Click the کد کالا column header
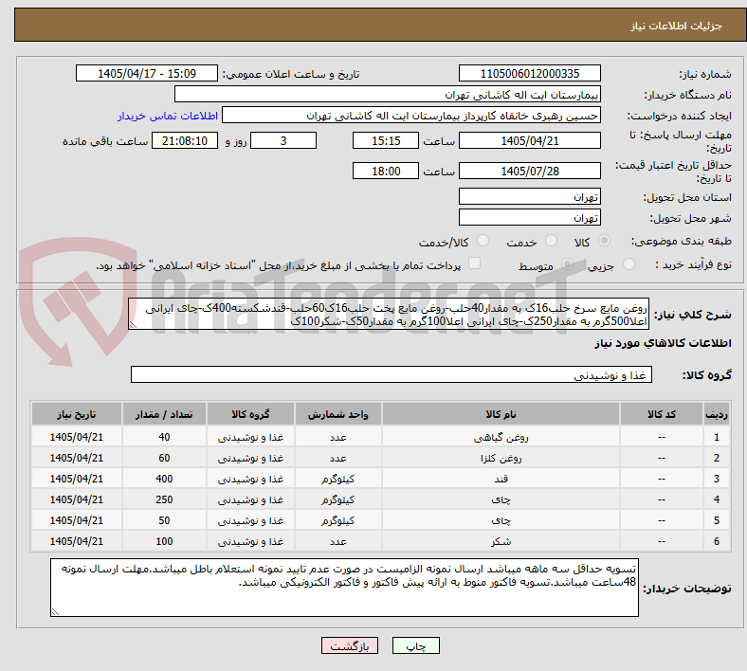This screenshot has width=747, height=671. 662,414
